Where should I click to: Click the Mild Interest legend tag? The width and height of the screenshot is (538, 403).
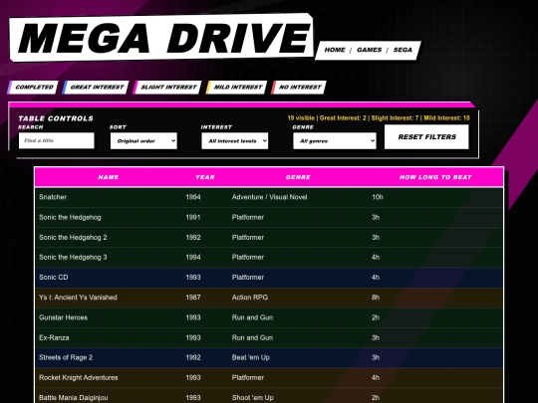pos(237,87)
